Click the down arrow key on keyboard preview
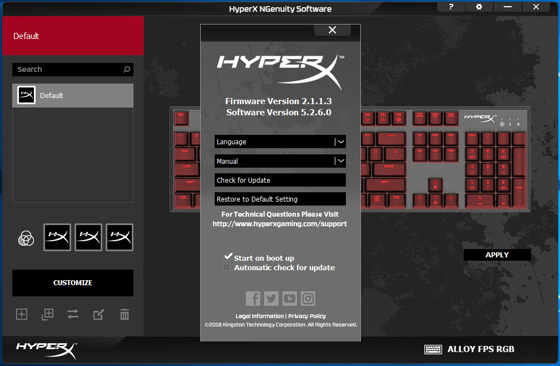 [435, 201]
